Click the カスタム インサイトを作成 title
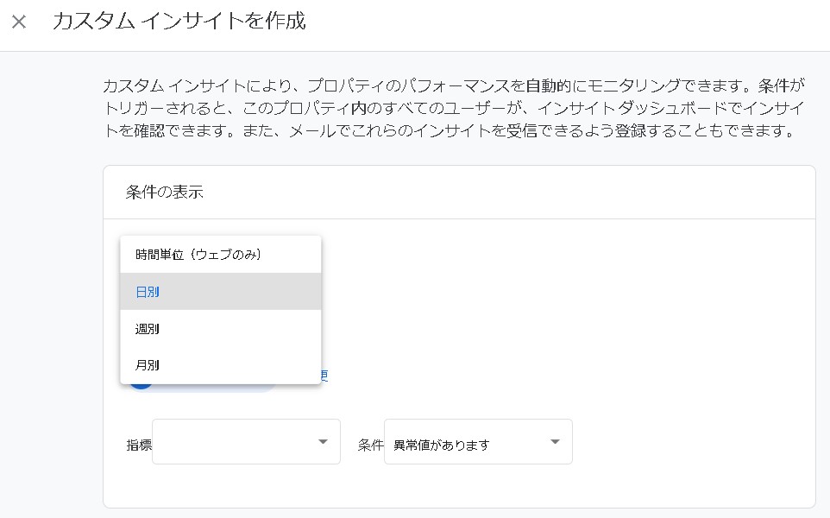830x518 pixels. 179,22
